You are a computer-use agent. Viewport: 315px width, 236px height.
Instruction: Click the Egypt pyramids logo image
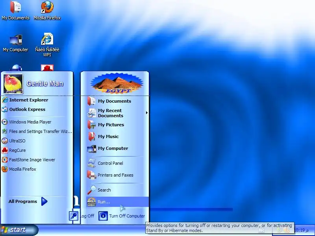point(117,83)
